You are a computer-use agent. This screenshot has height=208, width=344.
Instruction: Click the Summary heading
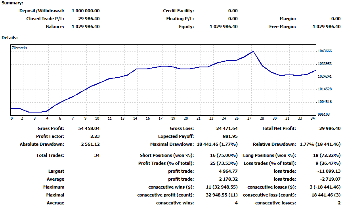click(13, 3)
